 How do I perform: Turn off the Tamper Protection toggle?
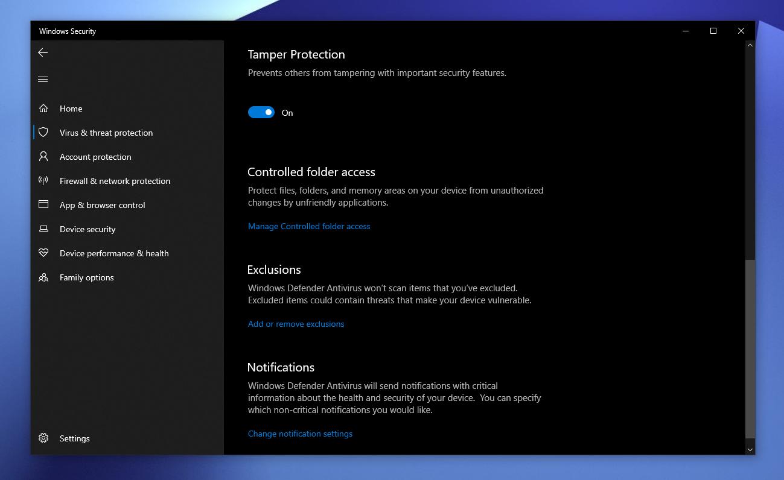point(261,113)
